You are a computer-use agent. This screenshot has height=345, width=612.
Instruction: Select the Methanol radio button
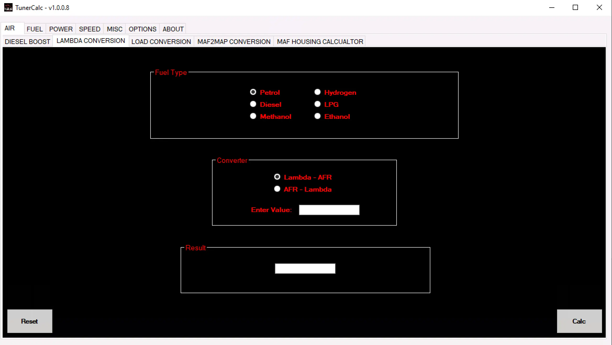253,116
